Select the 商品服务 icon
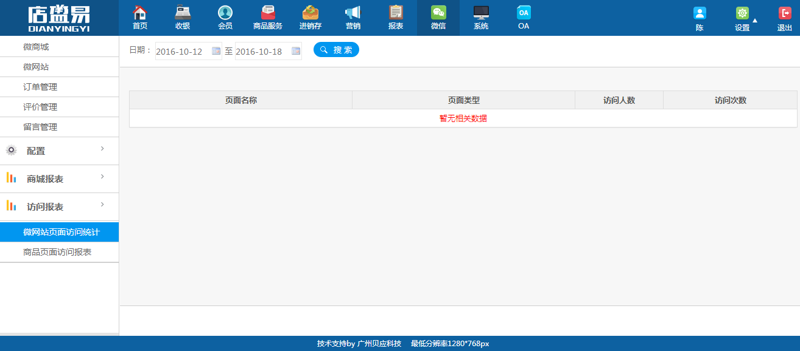This screenshot has height=351, width=800. click(268, 13)
